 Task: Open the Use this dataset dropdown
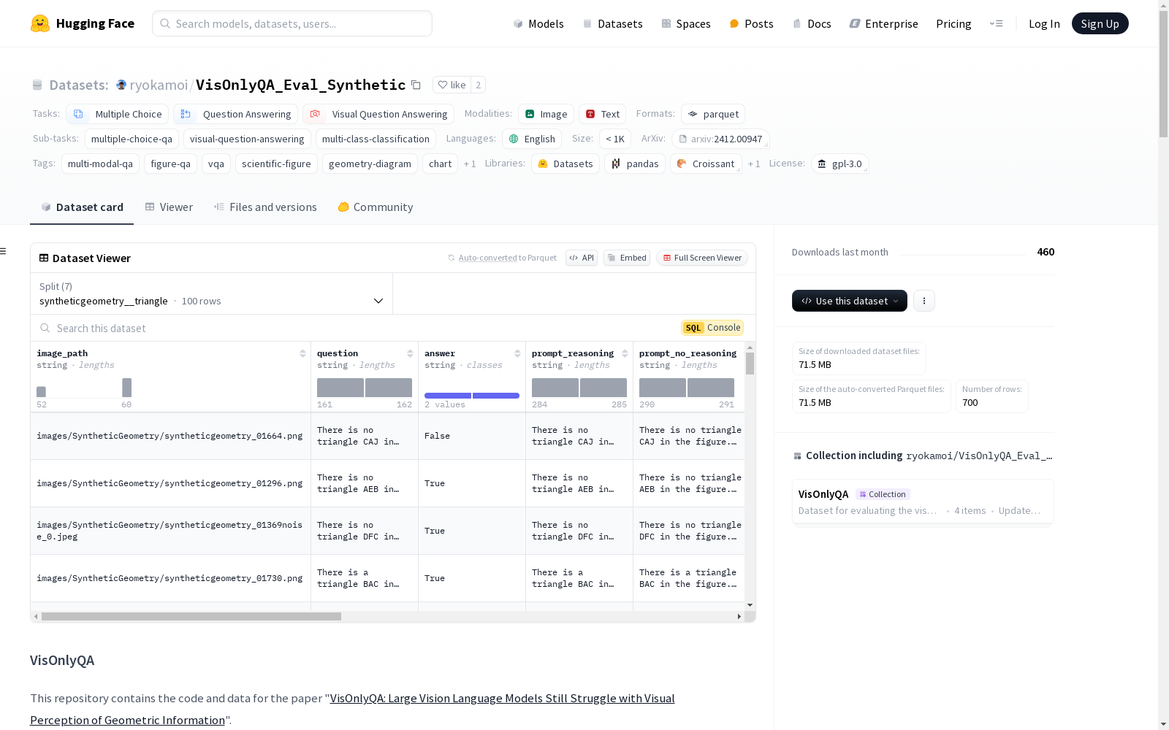[850, 301]
